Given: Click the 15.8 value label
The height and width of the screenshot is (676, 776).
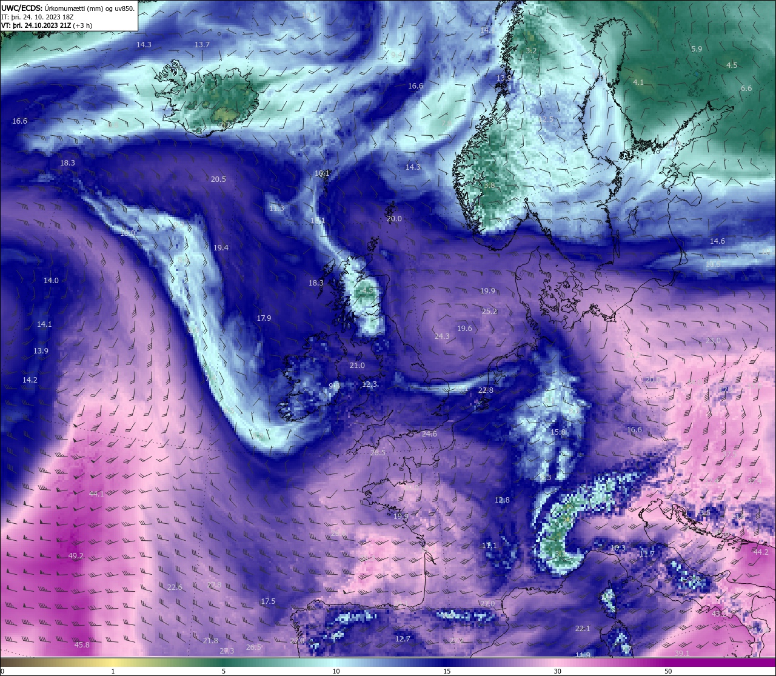Looking at the screenshot, I should pos(558,432).
